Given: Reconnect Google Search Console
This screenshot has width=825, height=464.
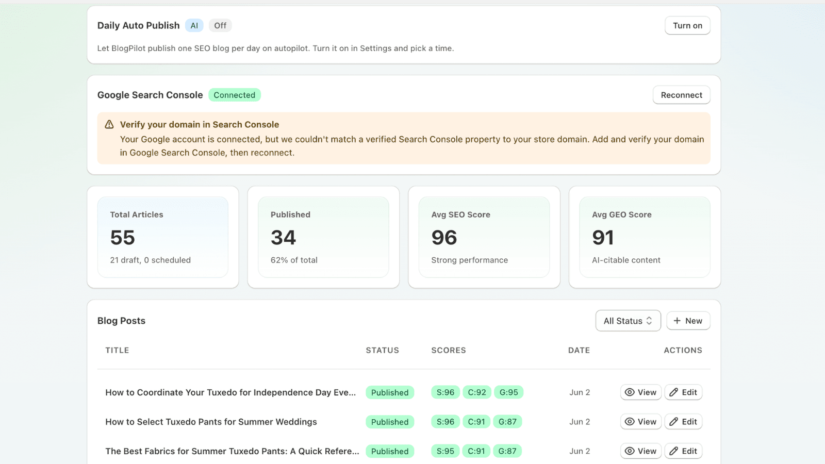Looking at the screenshot, I should (681, 95).
